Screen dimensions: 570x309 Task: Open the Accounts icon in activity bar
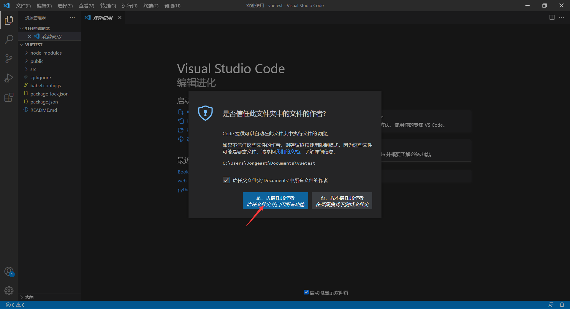[x=9, y=271]
